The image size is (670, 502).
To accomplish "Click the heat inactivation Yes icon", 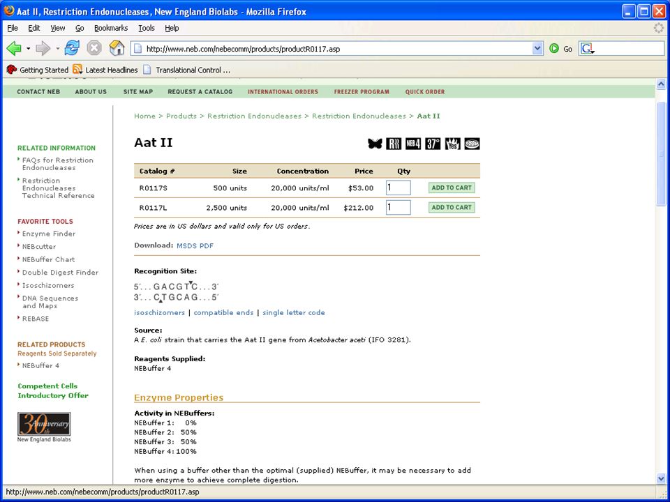I will (x=452, y=144).
